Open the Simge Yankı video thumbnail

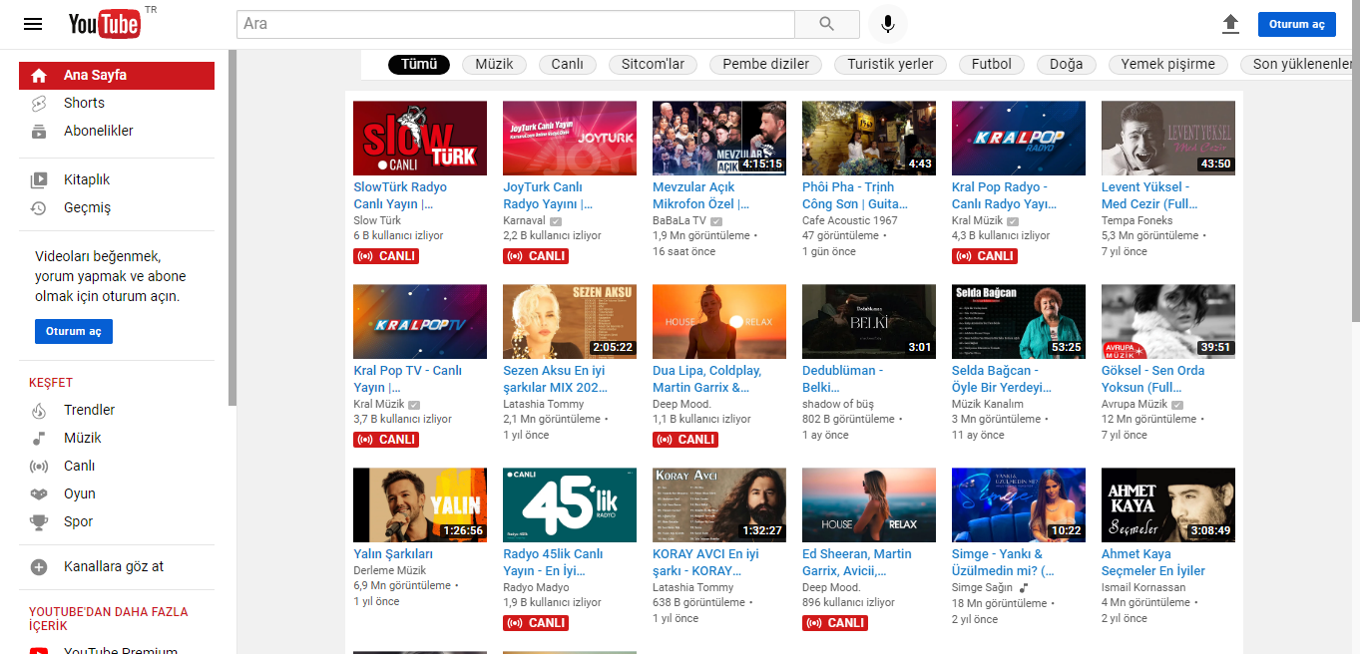coord(1019,505)
